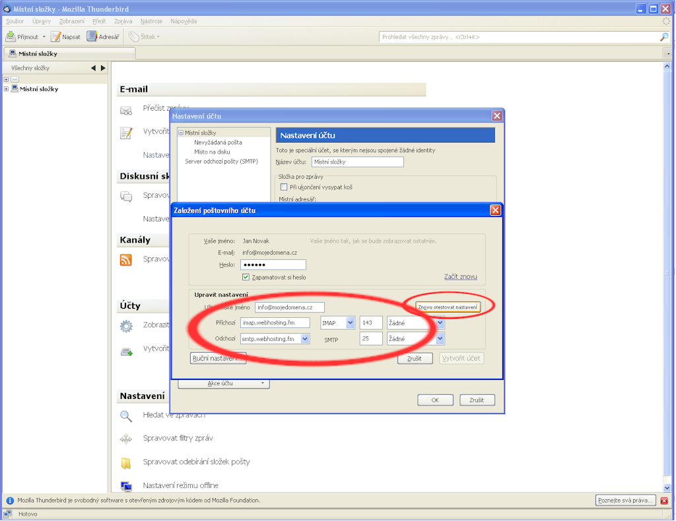Collapse Místní složky in account settings tree
The width and height of the screenshot is (676, 521).
(x=181, y=133)
